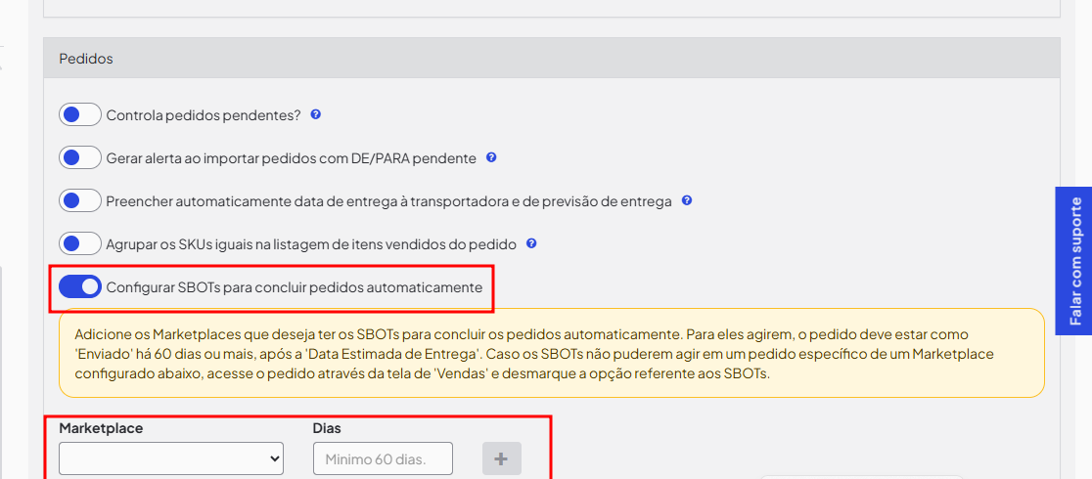Click the Pedidos section header
Image resolution: width=1092 pixels, height=479 pixels.
coord(86,59)
